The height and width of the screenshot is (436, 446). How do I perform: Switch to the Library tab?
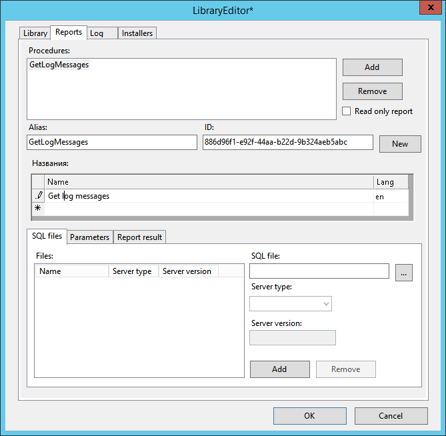[x=35, y=33]
